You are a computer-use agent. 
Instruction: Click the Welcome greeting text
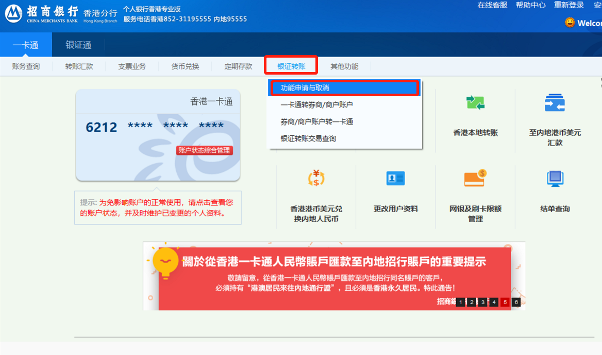click(x=589, y=23)
